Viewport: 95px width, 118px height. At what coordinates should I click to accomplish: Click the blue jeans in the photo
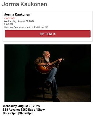[52, 79]
